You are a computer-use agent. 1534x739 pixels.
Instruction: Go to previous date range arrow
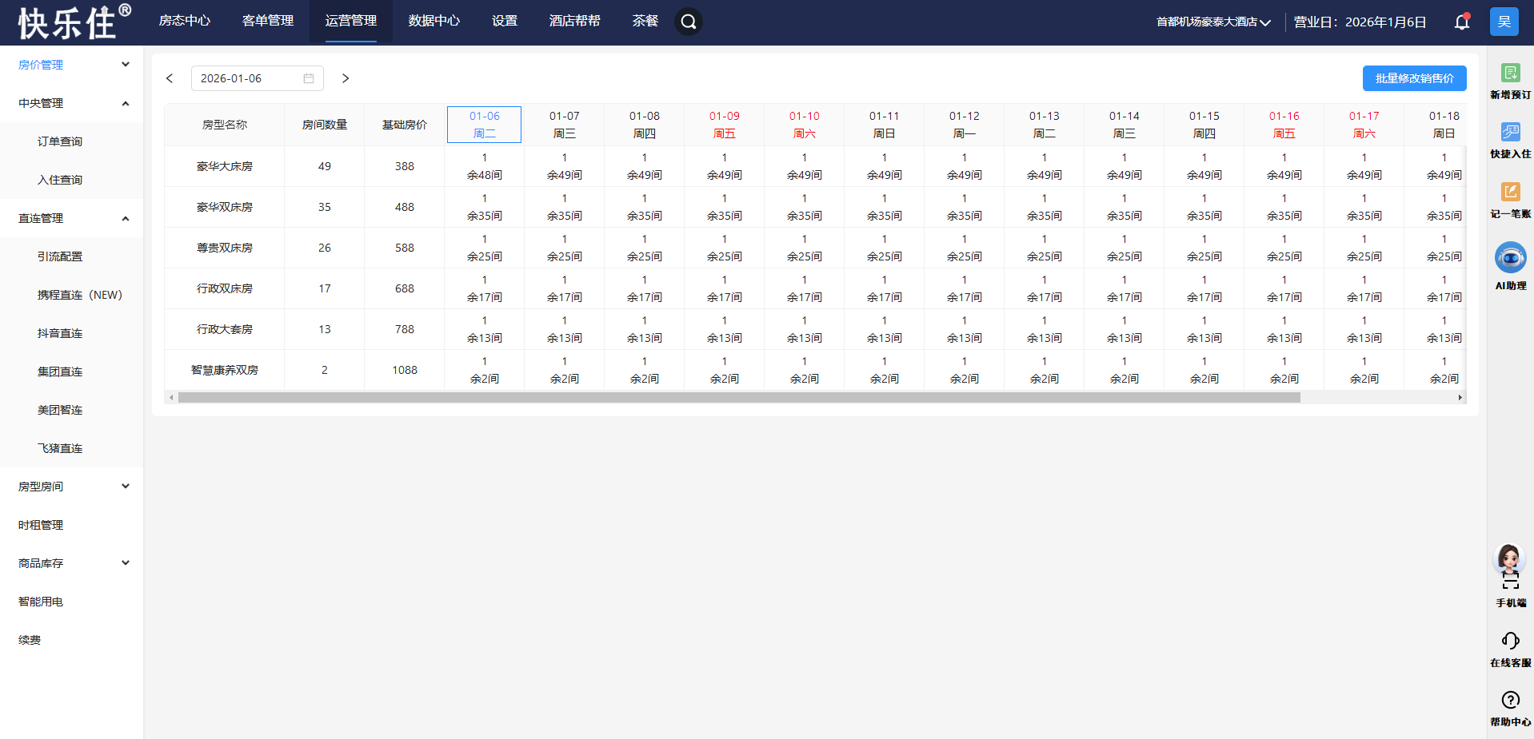tap(170, 78)
